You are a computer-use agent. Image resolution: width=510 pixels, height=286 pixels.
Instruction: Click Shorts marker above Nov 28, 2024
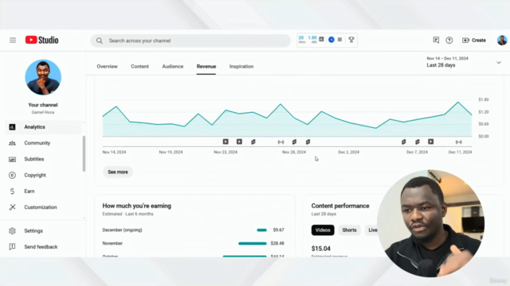[294, 141]
